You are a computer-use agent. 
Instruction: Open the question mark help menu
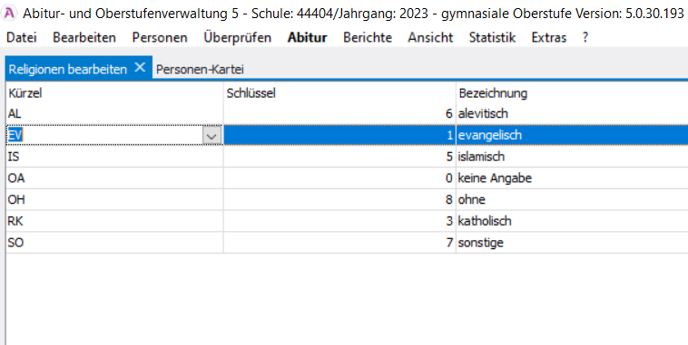(x=585, y=38)
